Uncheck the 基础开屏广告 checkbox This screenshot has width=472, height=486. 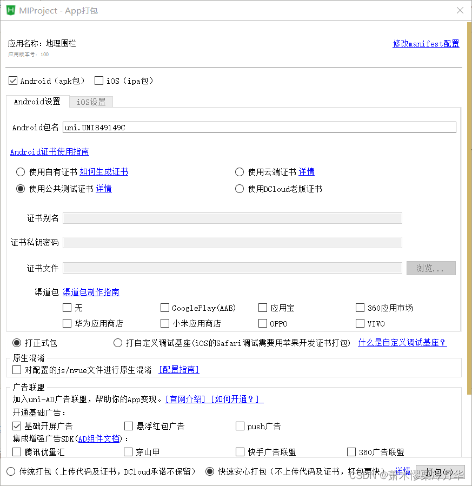(x=17, y=426)
